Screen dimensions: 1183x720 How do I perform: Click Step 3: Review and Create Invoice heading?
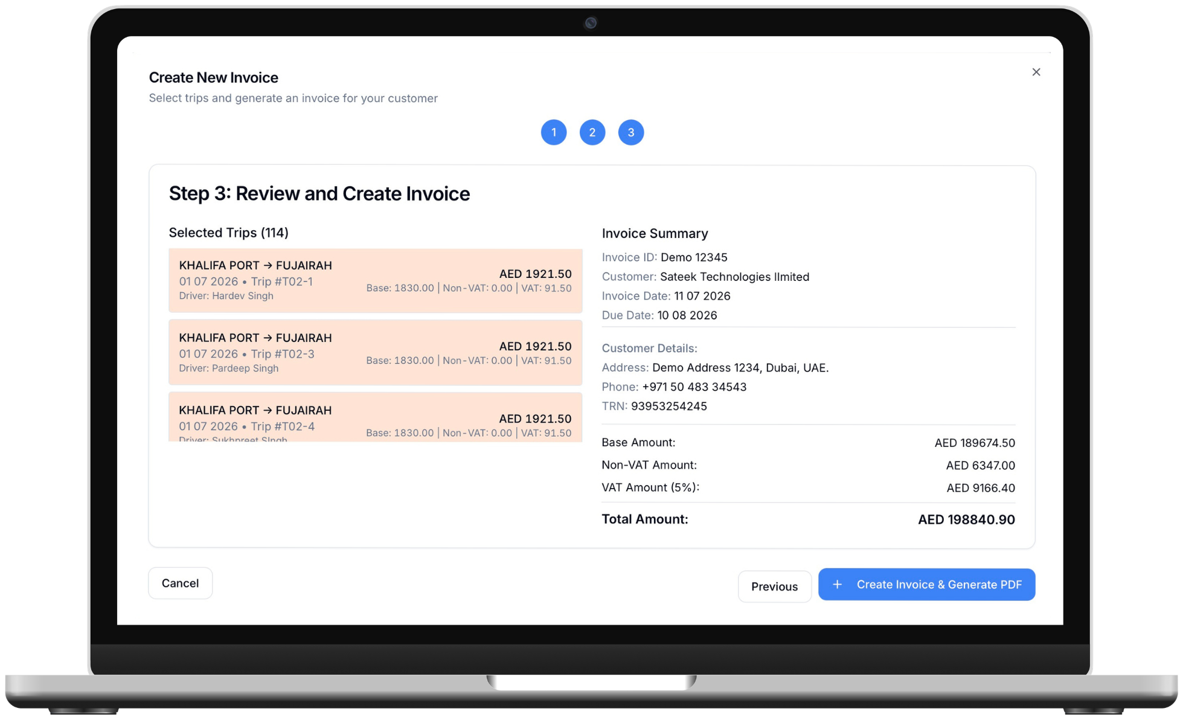pyautogui.click(x=319, y=193)
